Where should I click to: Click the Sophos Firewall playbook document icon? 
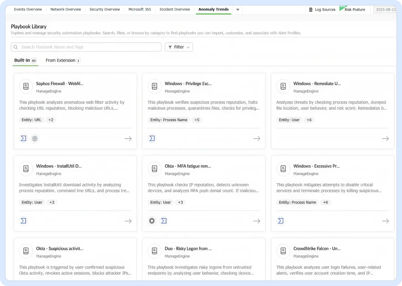coord(26,86)
